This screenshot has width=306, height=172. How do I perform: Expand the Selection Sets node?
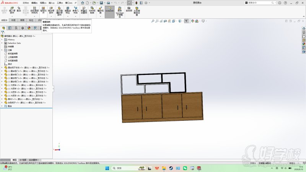pyautogui.click(x=2, y=43)
